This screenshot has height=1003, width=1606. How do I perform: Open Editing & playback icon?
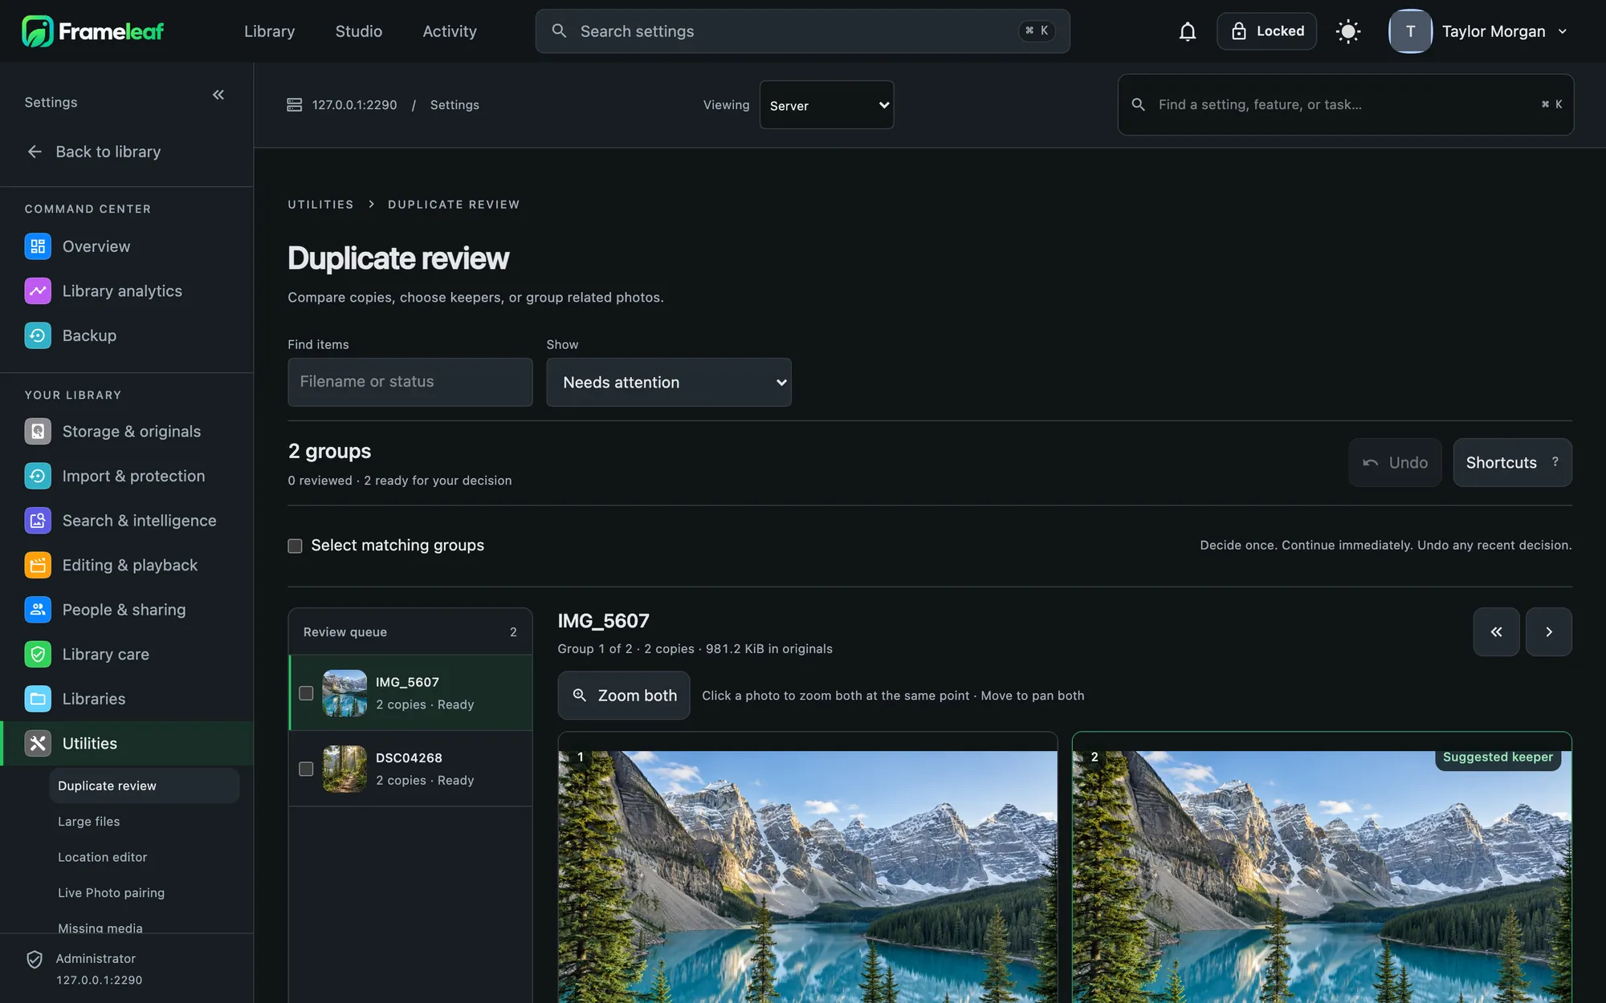[x=38, y=565]
